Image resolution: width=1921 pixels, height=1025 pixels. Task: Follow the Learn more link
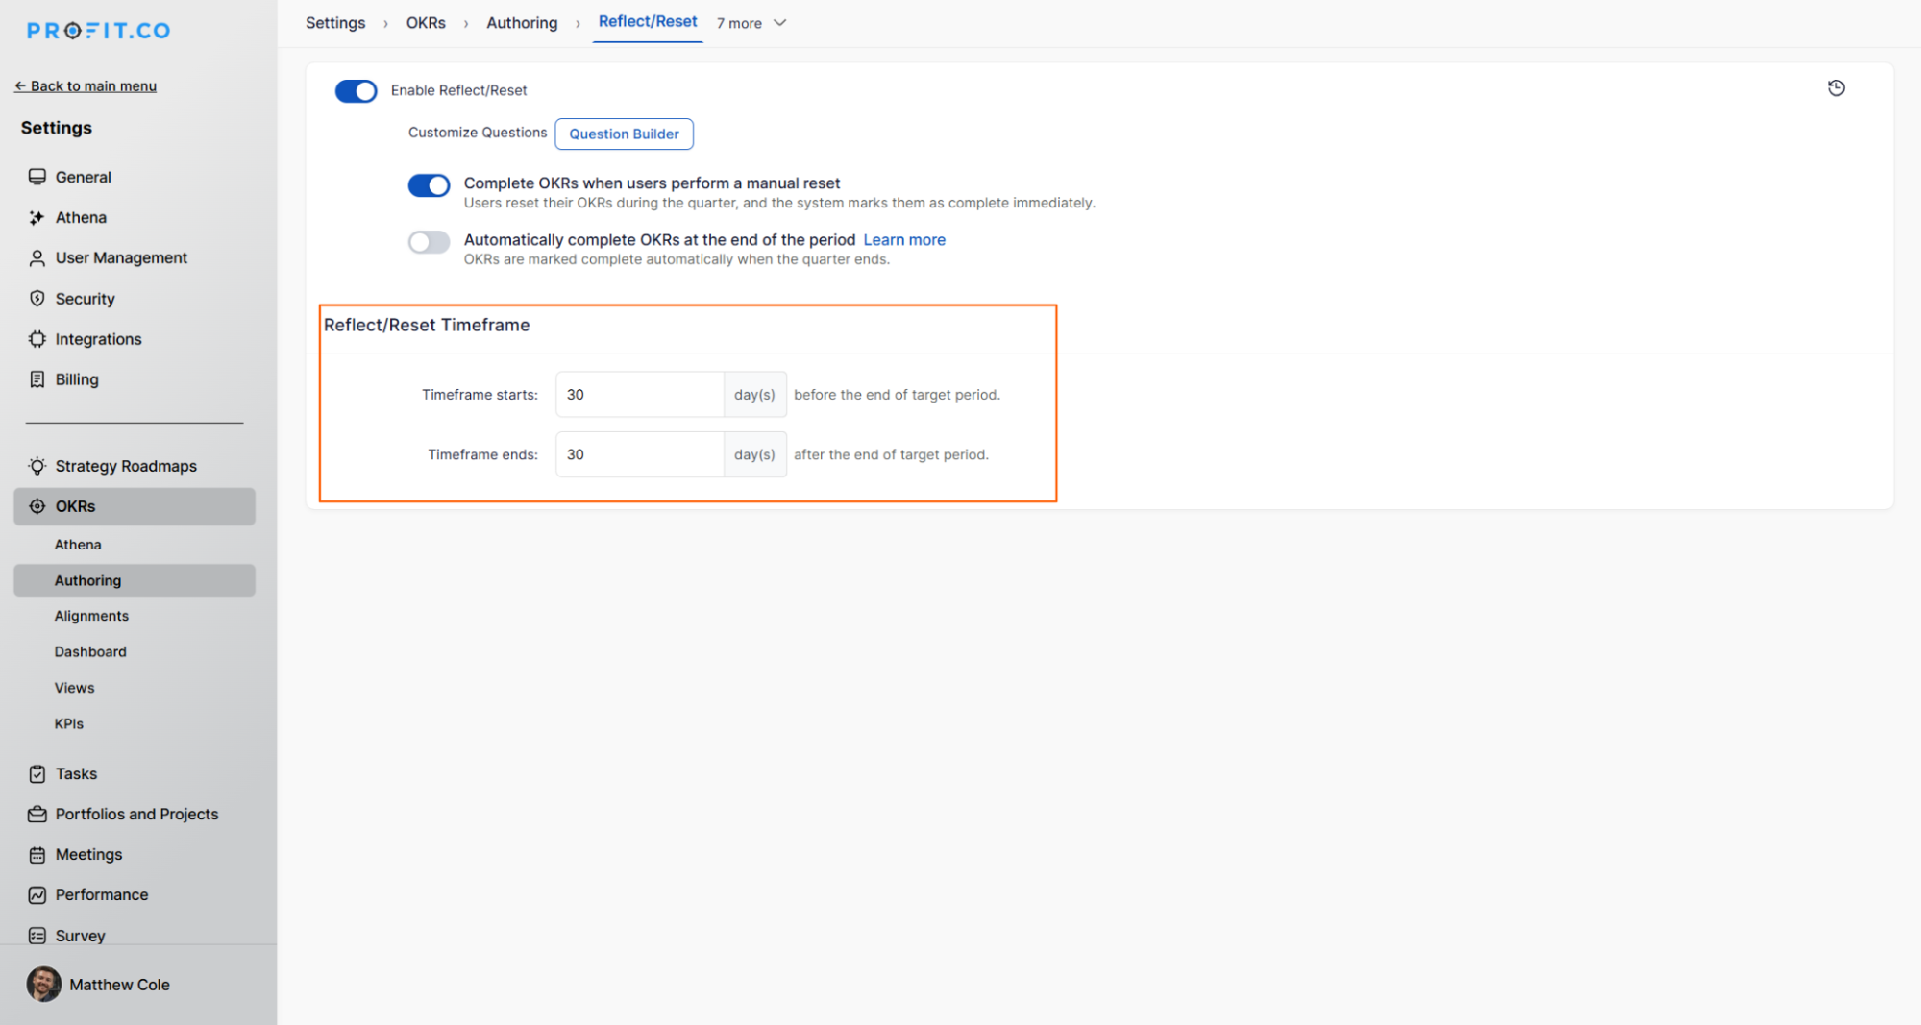904,240
